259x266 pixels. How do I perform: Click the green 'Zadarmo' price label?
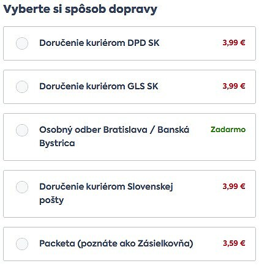point(228,130)
